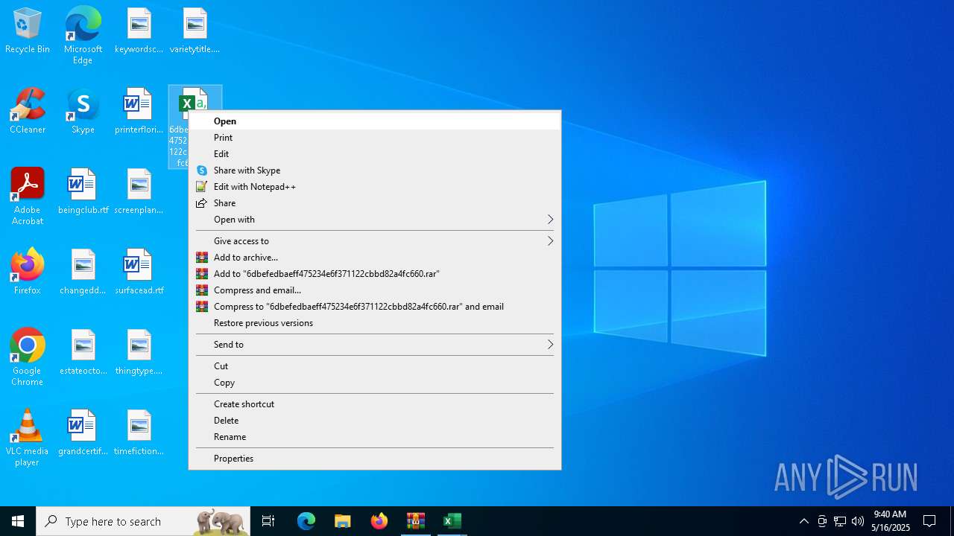
Task: Open the Action Center notifications icon
Action: point(929,521)
